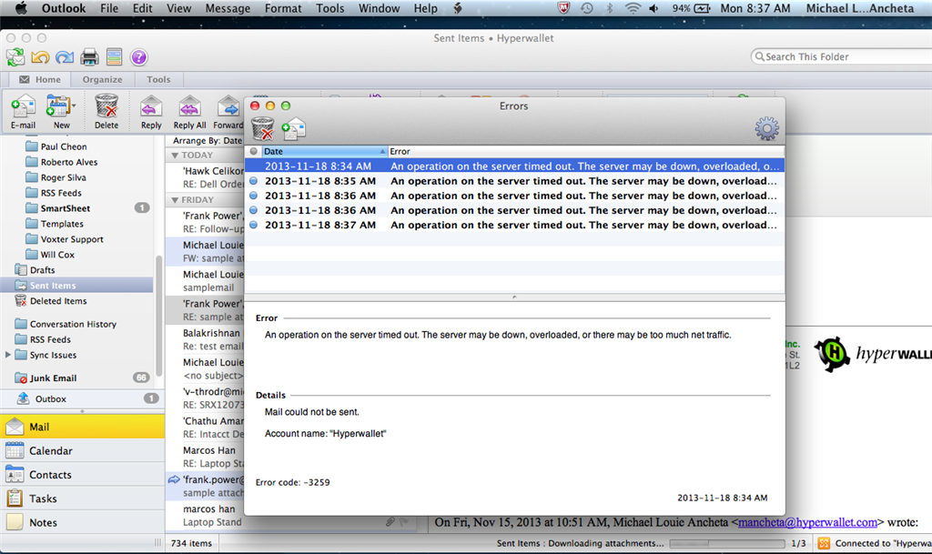Open the Drafts folder
This screenshot has width=932, height=554.
pyautogui.click(x=42, y=269)
